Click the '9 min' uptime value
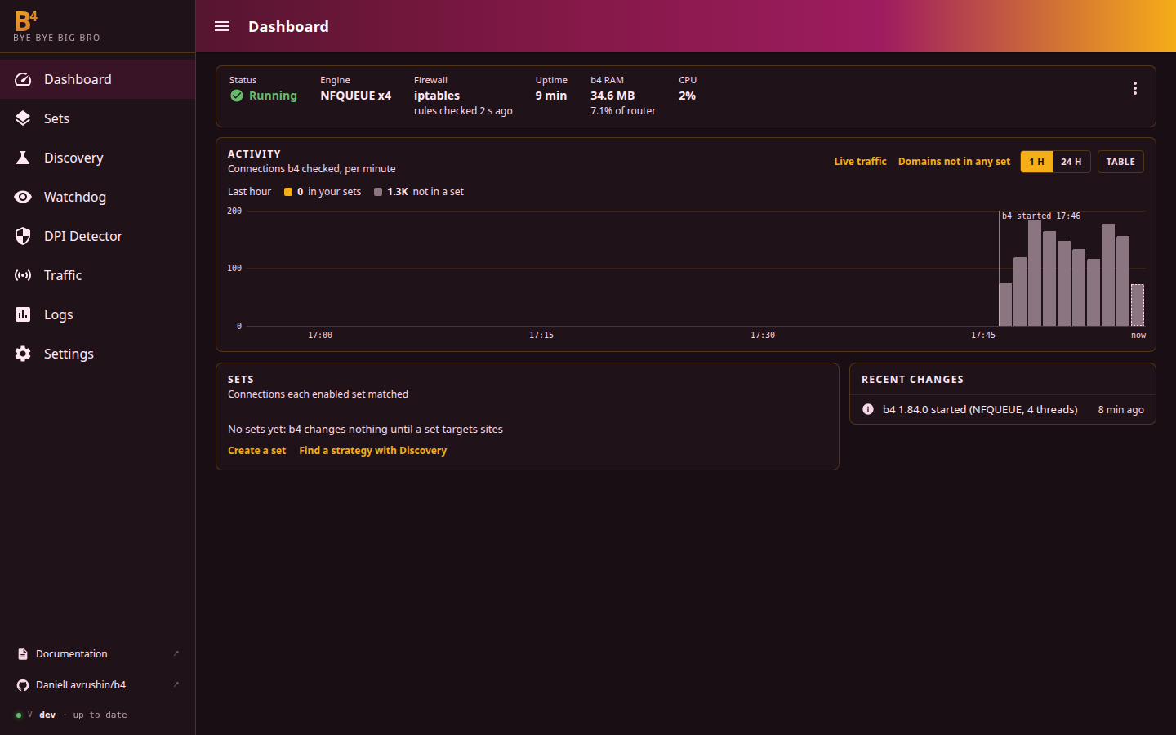This screenshot has width=1176, height=735. pyautogui.click(x=551, y=96)
